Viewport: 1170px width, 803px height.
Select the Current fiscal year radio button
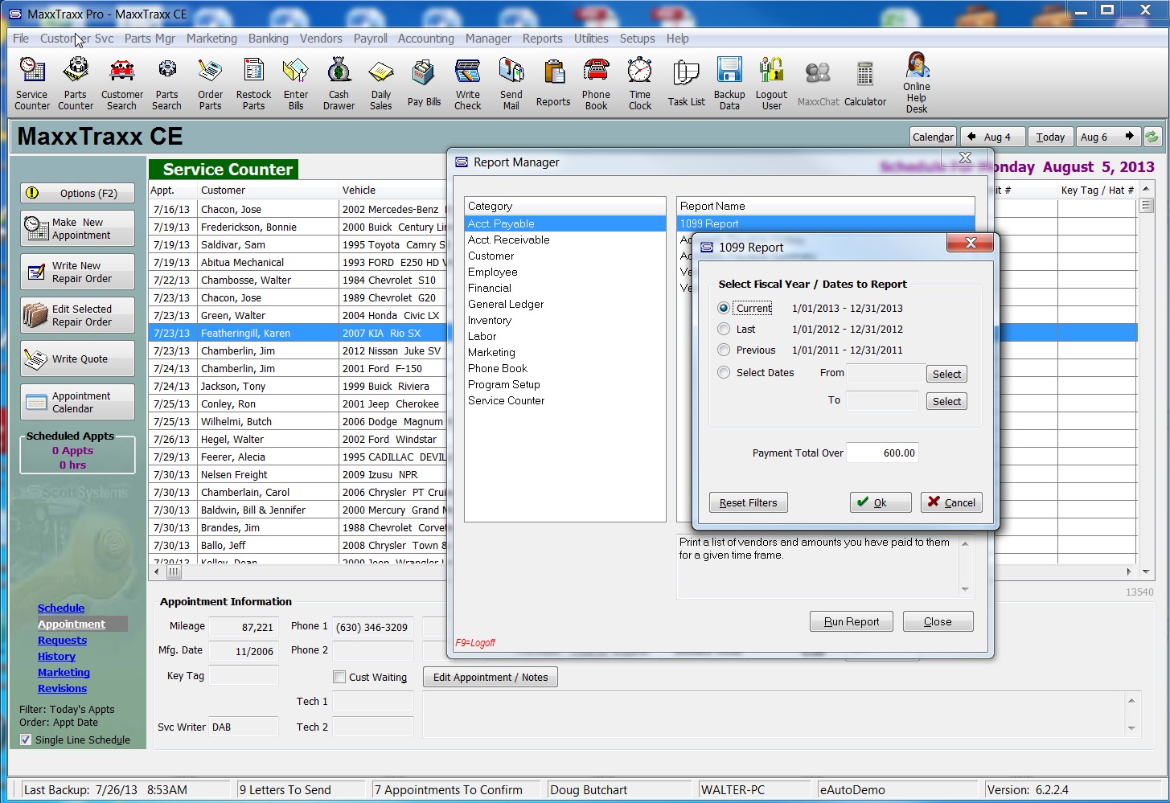click(x=724, y=308)
